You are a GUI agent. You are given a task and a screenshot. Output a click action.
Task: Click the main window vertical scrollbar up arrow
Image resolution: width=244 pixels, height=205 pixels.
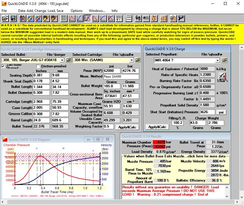coord(242,47)
